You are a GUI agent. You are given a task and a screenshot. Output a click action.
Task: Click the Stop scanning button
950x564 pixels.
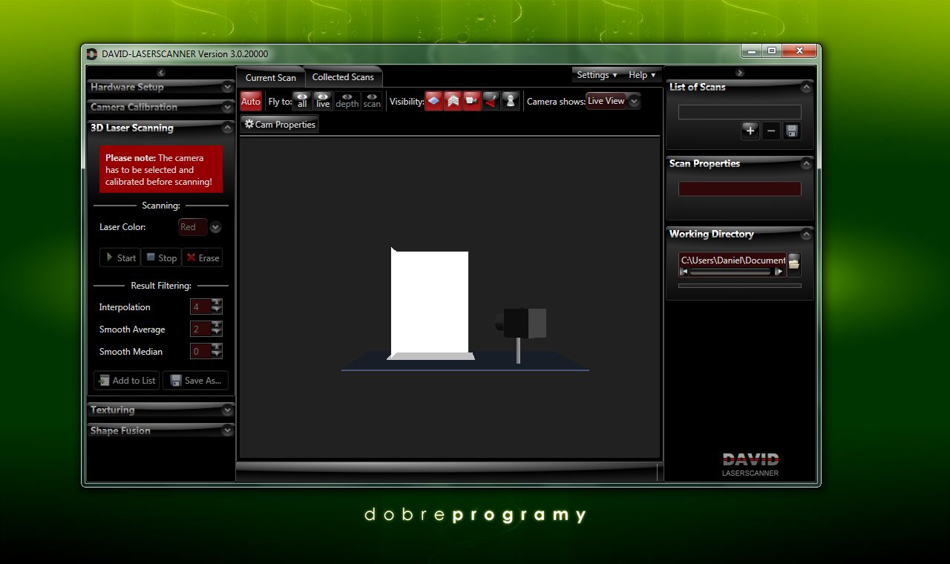click(x=161, y=258)
